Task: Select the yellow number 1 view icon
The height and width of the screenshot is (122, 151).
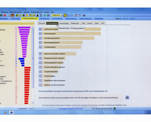Action: click(x=65, y=15)
